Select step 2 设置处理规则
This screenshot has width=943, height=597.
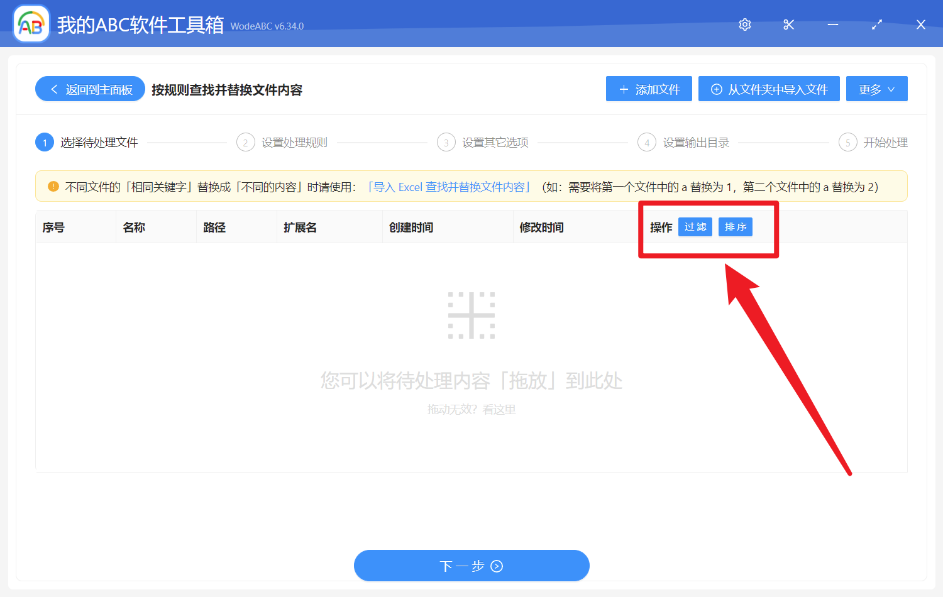[282, 143]
